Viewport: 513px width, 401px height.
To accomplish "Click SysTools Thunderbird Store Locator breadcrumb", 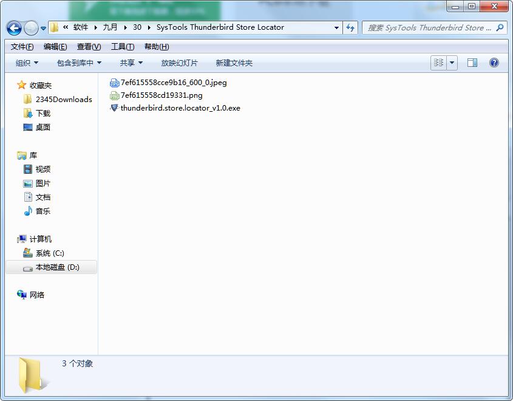I will 220,27.
